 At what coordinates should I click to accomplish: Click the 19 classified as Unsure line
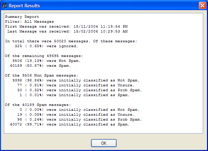click(x=76, y=115)
